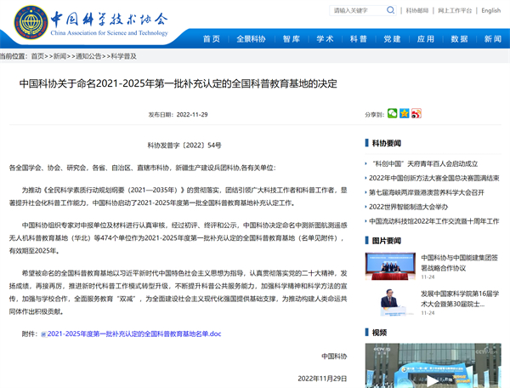Click the 新闻 navigation item
Screen dimensions: 510x388
pyautogui.click(x=491, y=39)
